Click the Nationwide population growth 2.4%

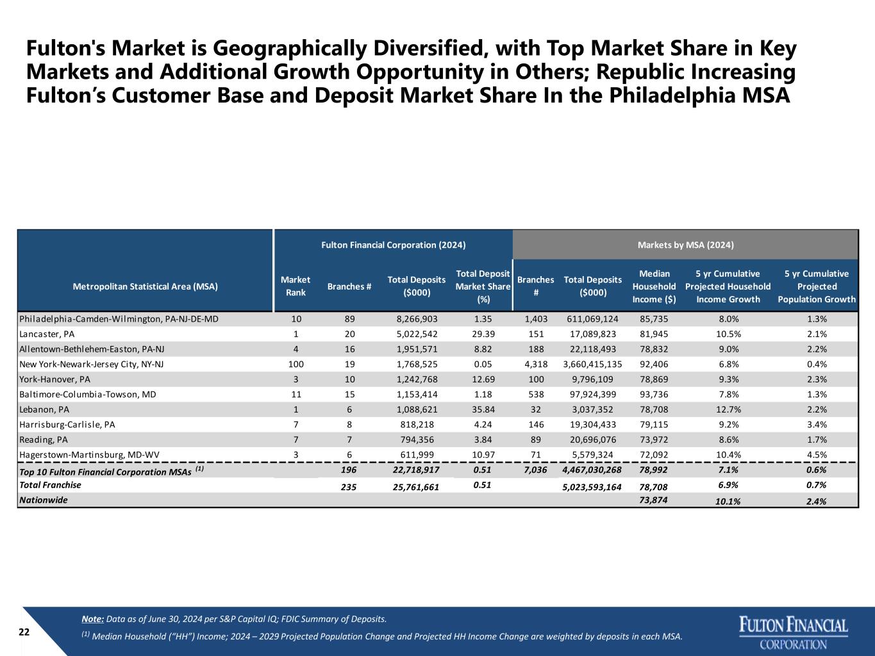pyautogui.click(x=817, y=502)
